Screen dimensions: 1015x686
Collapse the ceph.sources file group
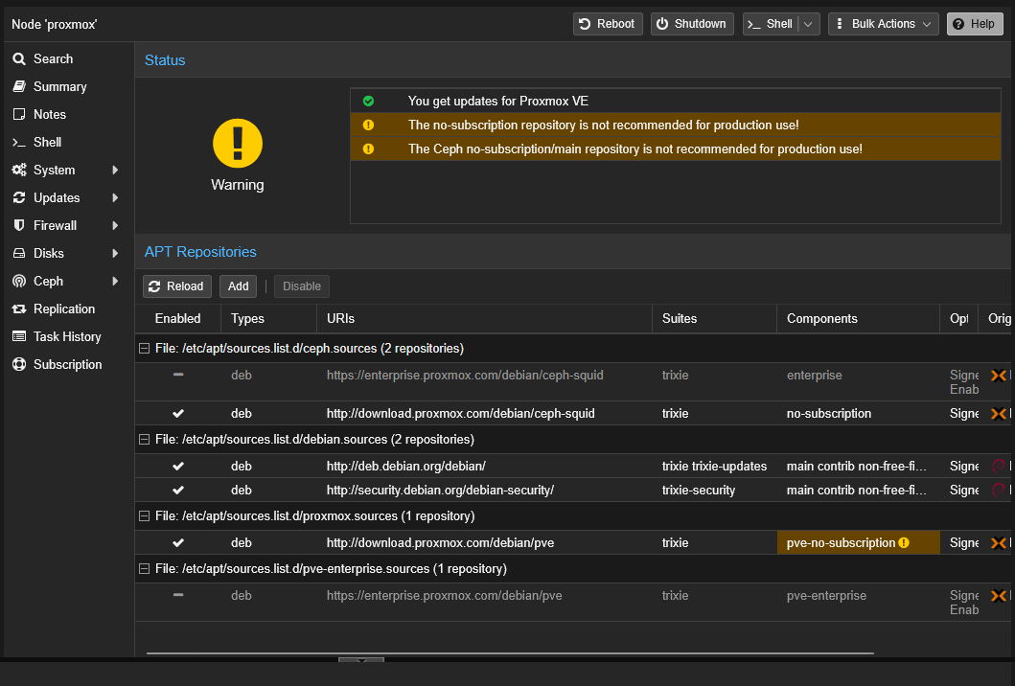pos(145,349)
